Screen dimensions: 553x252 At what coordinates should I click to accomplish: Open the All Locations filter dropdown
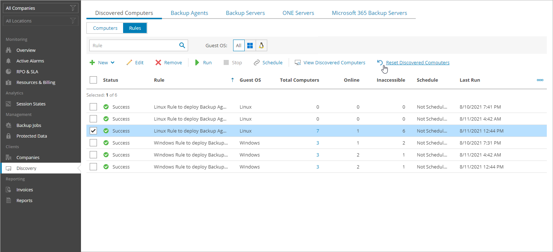point(40,21)
